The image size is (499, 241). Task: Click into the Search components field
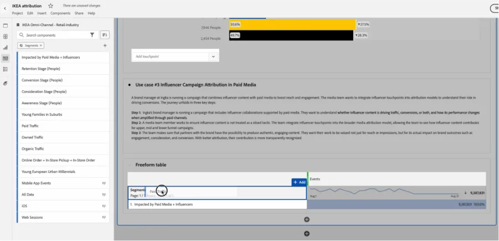[57, 35]
